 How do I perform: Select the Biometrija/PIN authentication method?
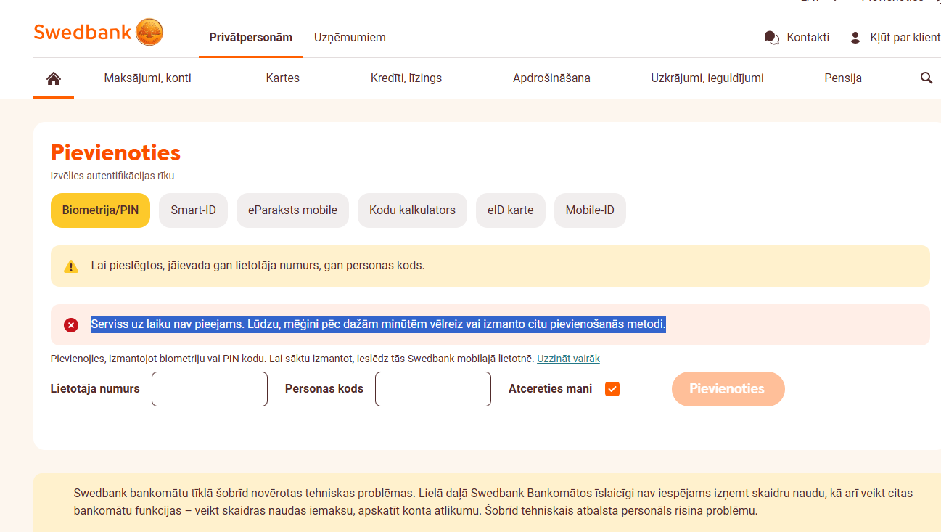pyautogui.click(x=100, y=210)
